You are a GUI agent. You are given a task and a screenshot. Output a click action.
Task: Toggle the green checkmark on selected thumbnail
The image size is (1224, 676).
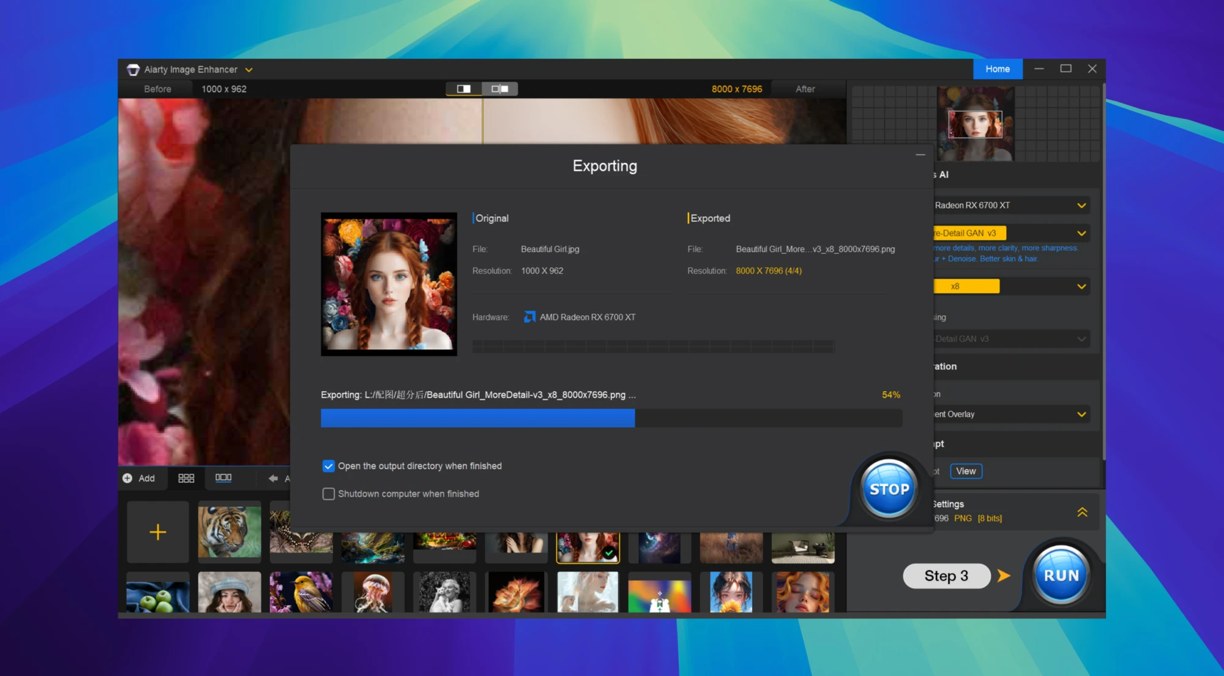608,552
